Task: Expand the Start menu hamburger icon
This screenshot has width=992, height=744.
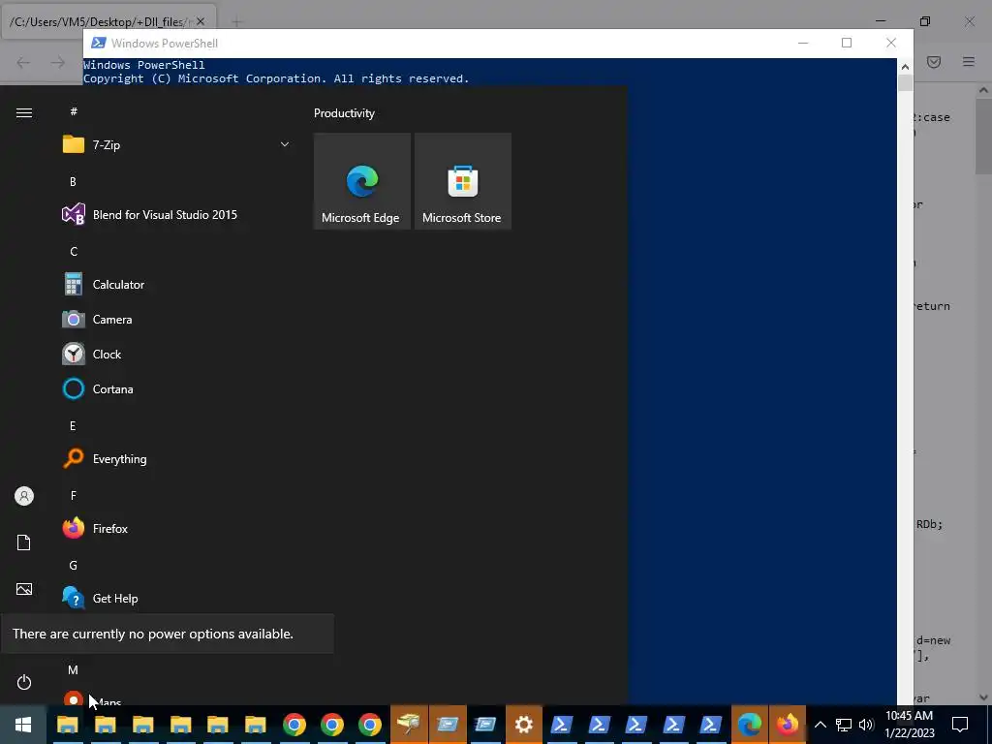Action: [x=24, y=112]
